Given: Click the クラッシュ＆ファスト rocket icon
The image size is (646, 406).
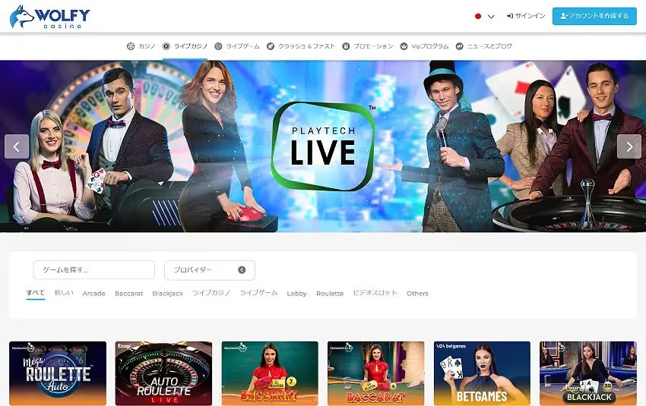Looking at the screenshot, I should (x=271, y=46).
